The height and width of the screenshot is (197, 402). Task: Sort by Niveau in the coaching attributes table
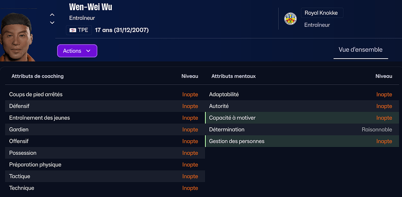190,76
